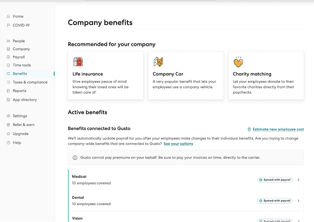Screen dimensions: 314x222
Task: Go to the Home menu item
Action: (17, 16)
